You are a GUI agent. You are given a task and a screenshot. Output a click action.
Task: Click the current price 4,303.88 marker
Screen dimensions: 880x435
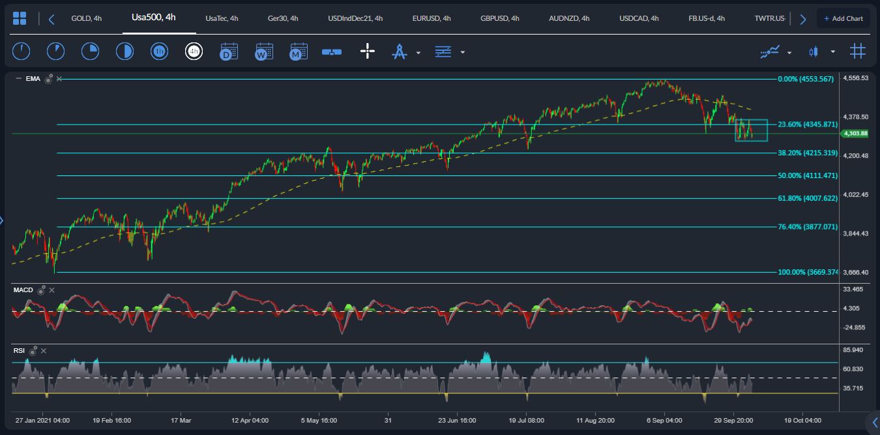(855, 134)
